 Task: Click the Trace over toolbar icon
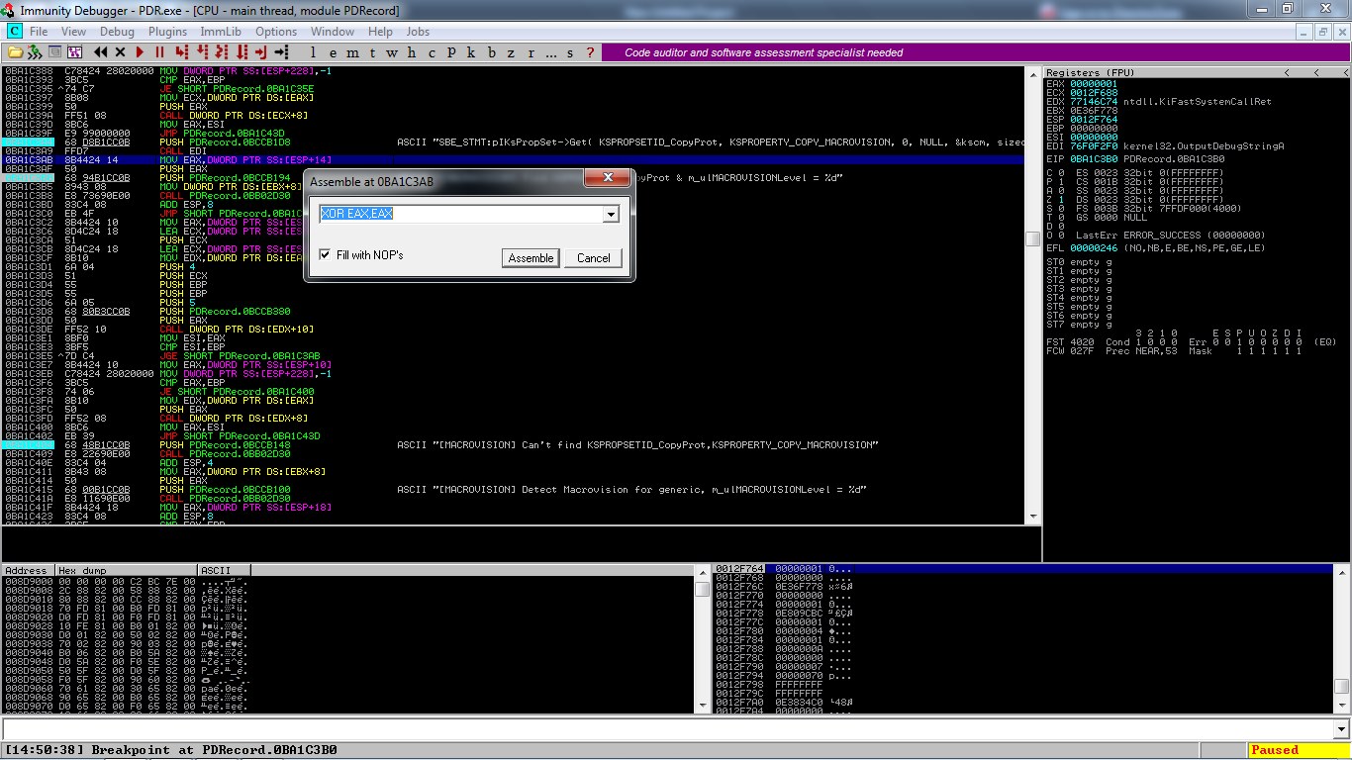tap(241, 52)
